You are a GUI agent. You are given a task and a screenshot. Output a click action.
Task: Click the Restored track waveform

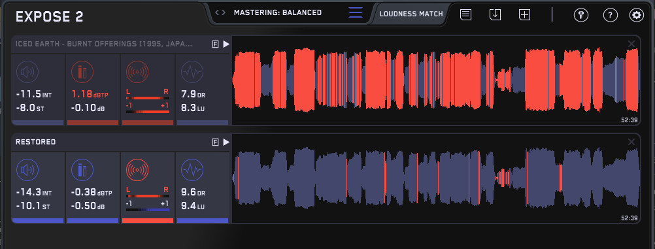436,178
